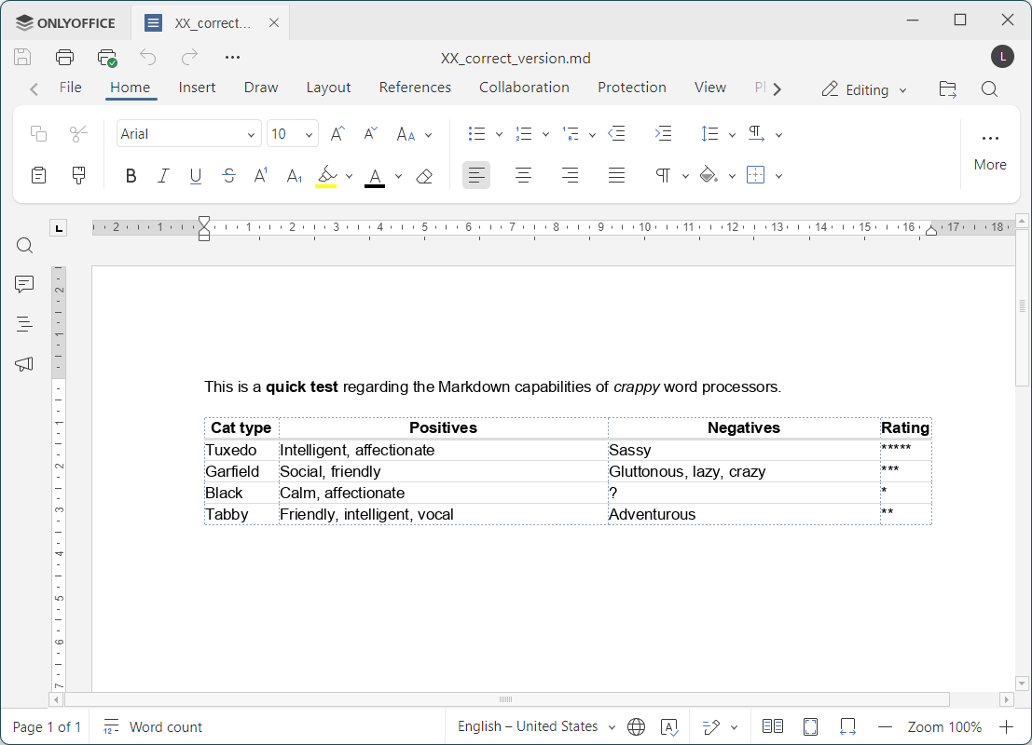1032x745 pixels.
Task: Toggle Italic text formatting
Action: tap(163, 175)
